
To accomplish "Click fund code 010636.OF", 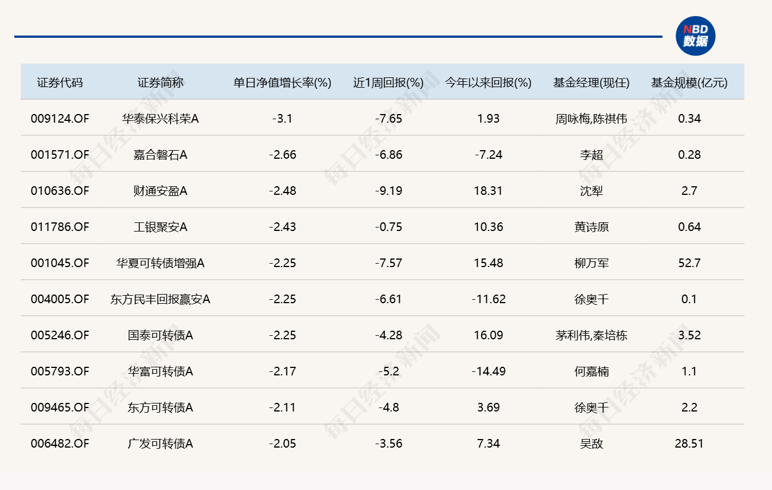I will point(60,191).
